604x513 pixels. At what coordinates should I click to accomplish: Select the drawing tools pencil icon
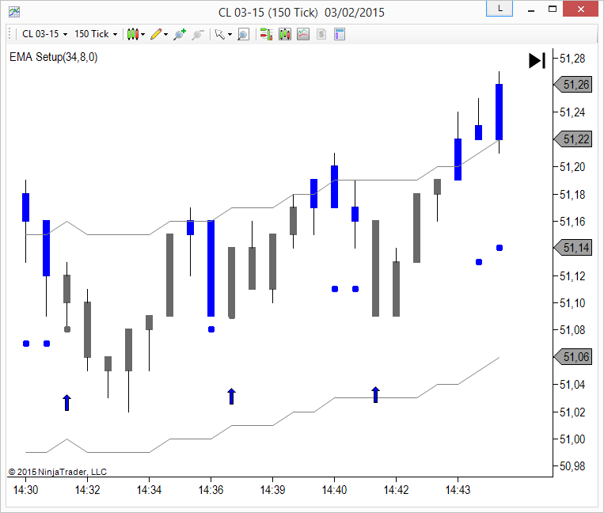(x=156, y=34)
